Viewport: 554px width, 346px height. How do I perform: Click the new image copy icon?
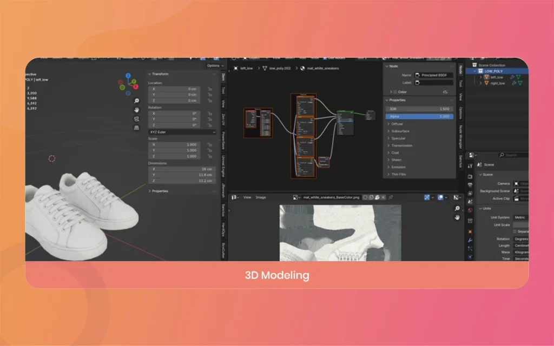click(371, 197)
